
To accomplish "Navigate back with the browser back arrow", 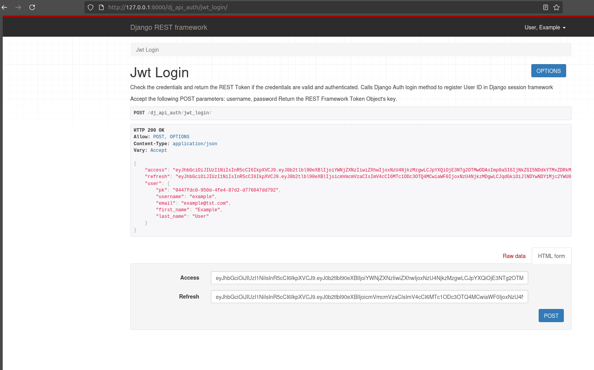I will tap(5, 7).
